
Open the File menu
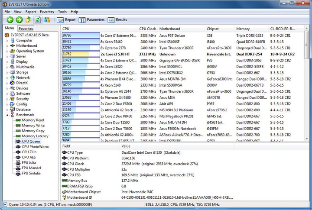[x=7, y=12]
